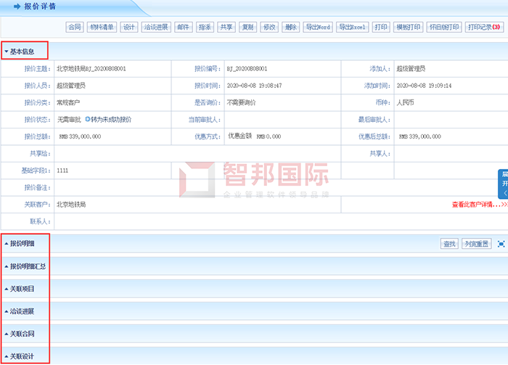Expand the 报价明细汇总 section

pyautogui.click(x=25, y=266)
